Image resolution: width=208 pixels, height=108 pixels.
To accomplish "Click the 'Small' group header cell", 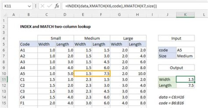I will (56, 38).
